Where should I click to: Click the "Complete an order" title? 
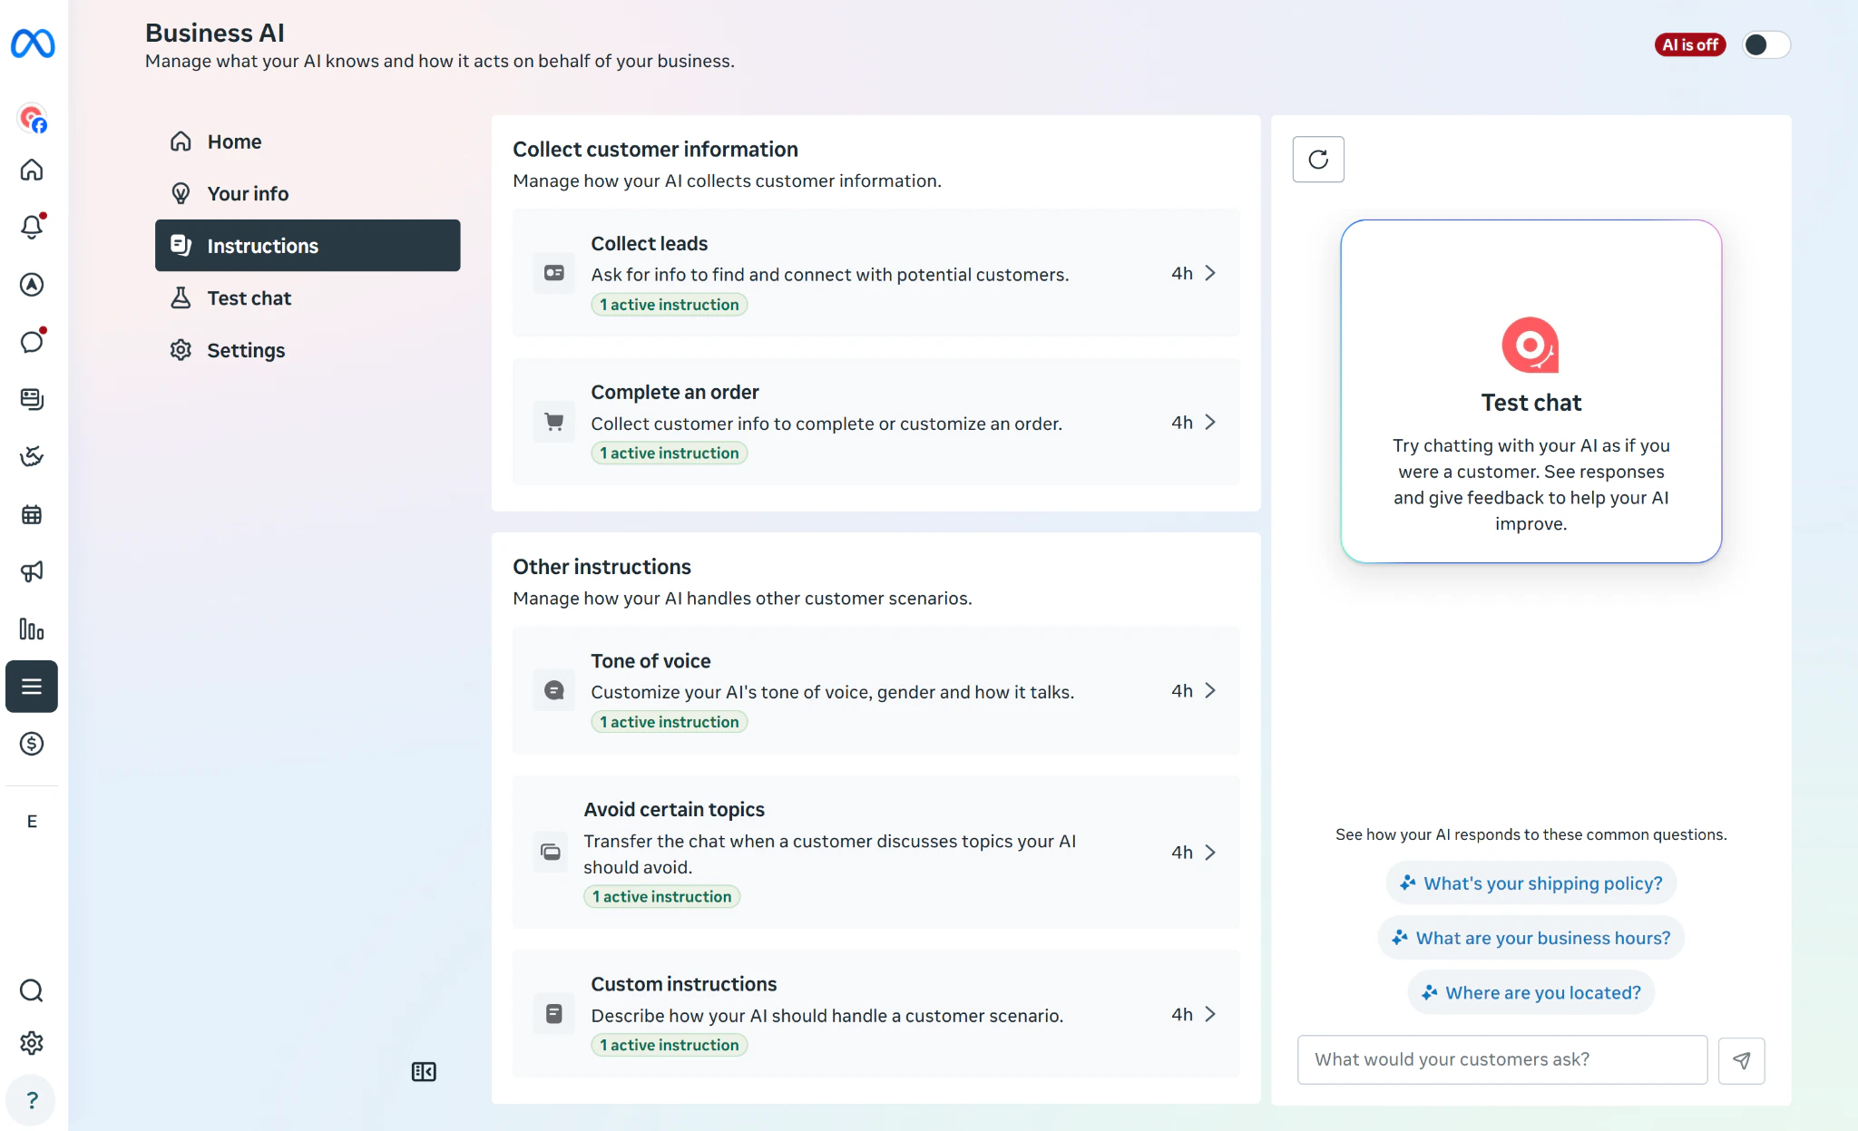click(x=675, y=392)
